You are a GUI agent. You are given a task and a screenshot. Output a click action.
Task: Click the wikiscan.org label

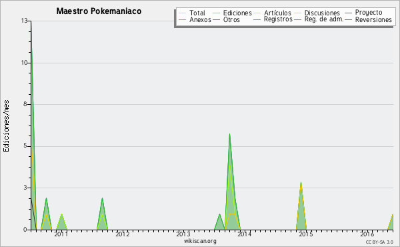pos(200,241)
